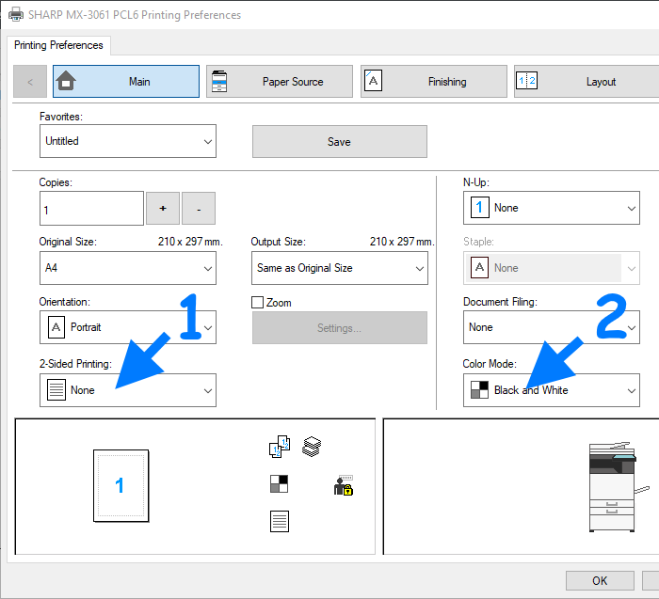The width and height of the screenshot is (659, 599).
Task: Open the Orientation Portrait dropdown
Action: [x=128, y=327]
